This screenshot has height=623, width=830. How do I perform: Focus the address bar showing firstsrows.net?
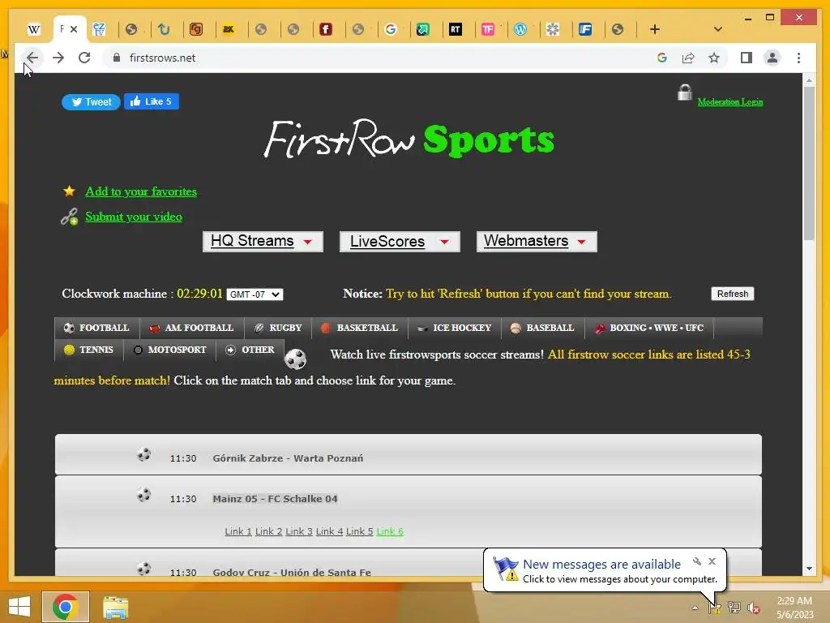click(x=381, y=58)
